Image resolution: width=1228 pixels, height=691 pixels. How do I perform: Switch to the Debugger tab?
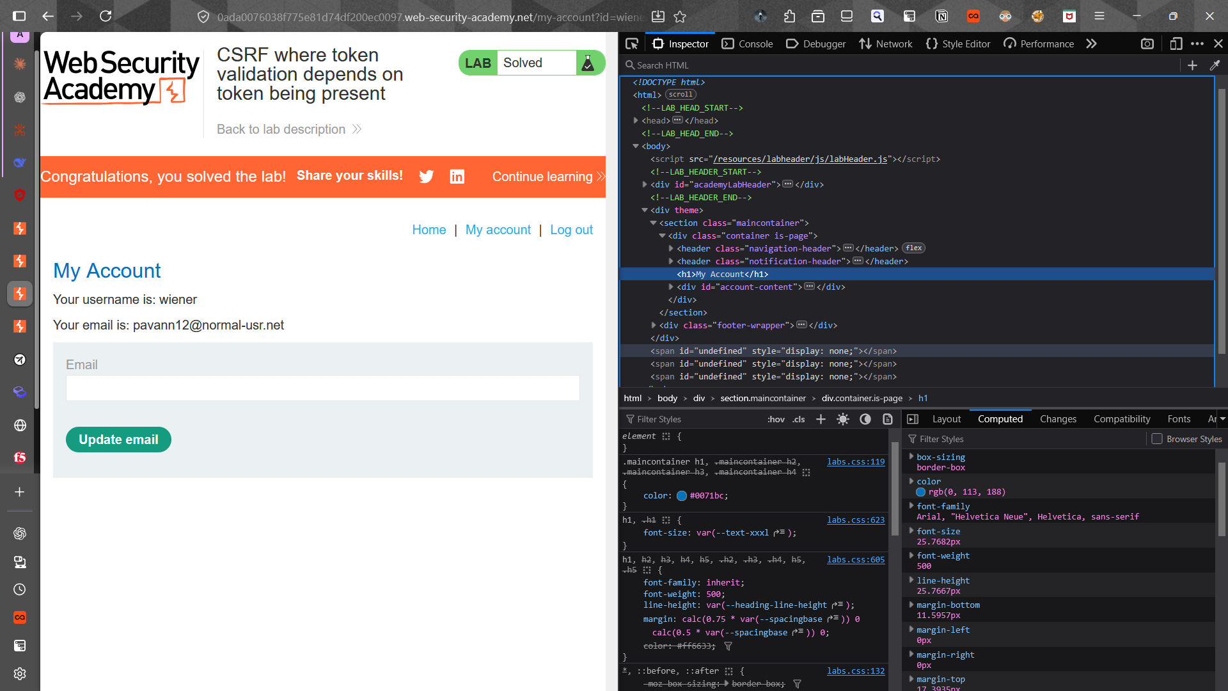click(x=815, y=44)
